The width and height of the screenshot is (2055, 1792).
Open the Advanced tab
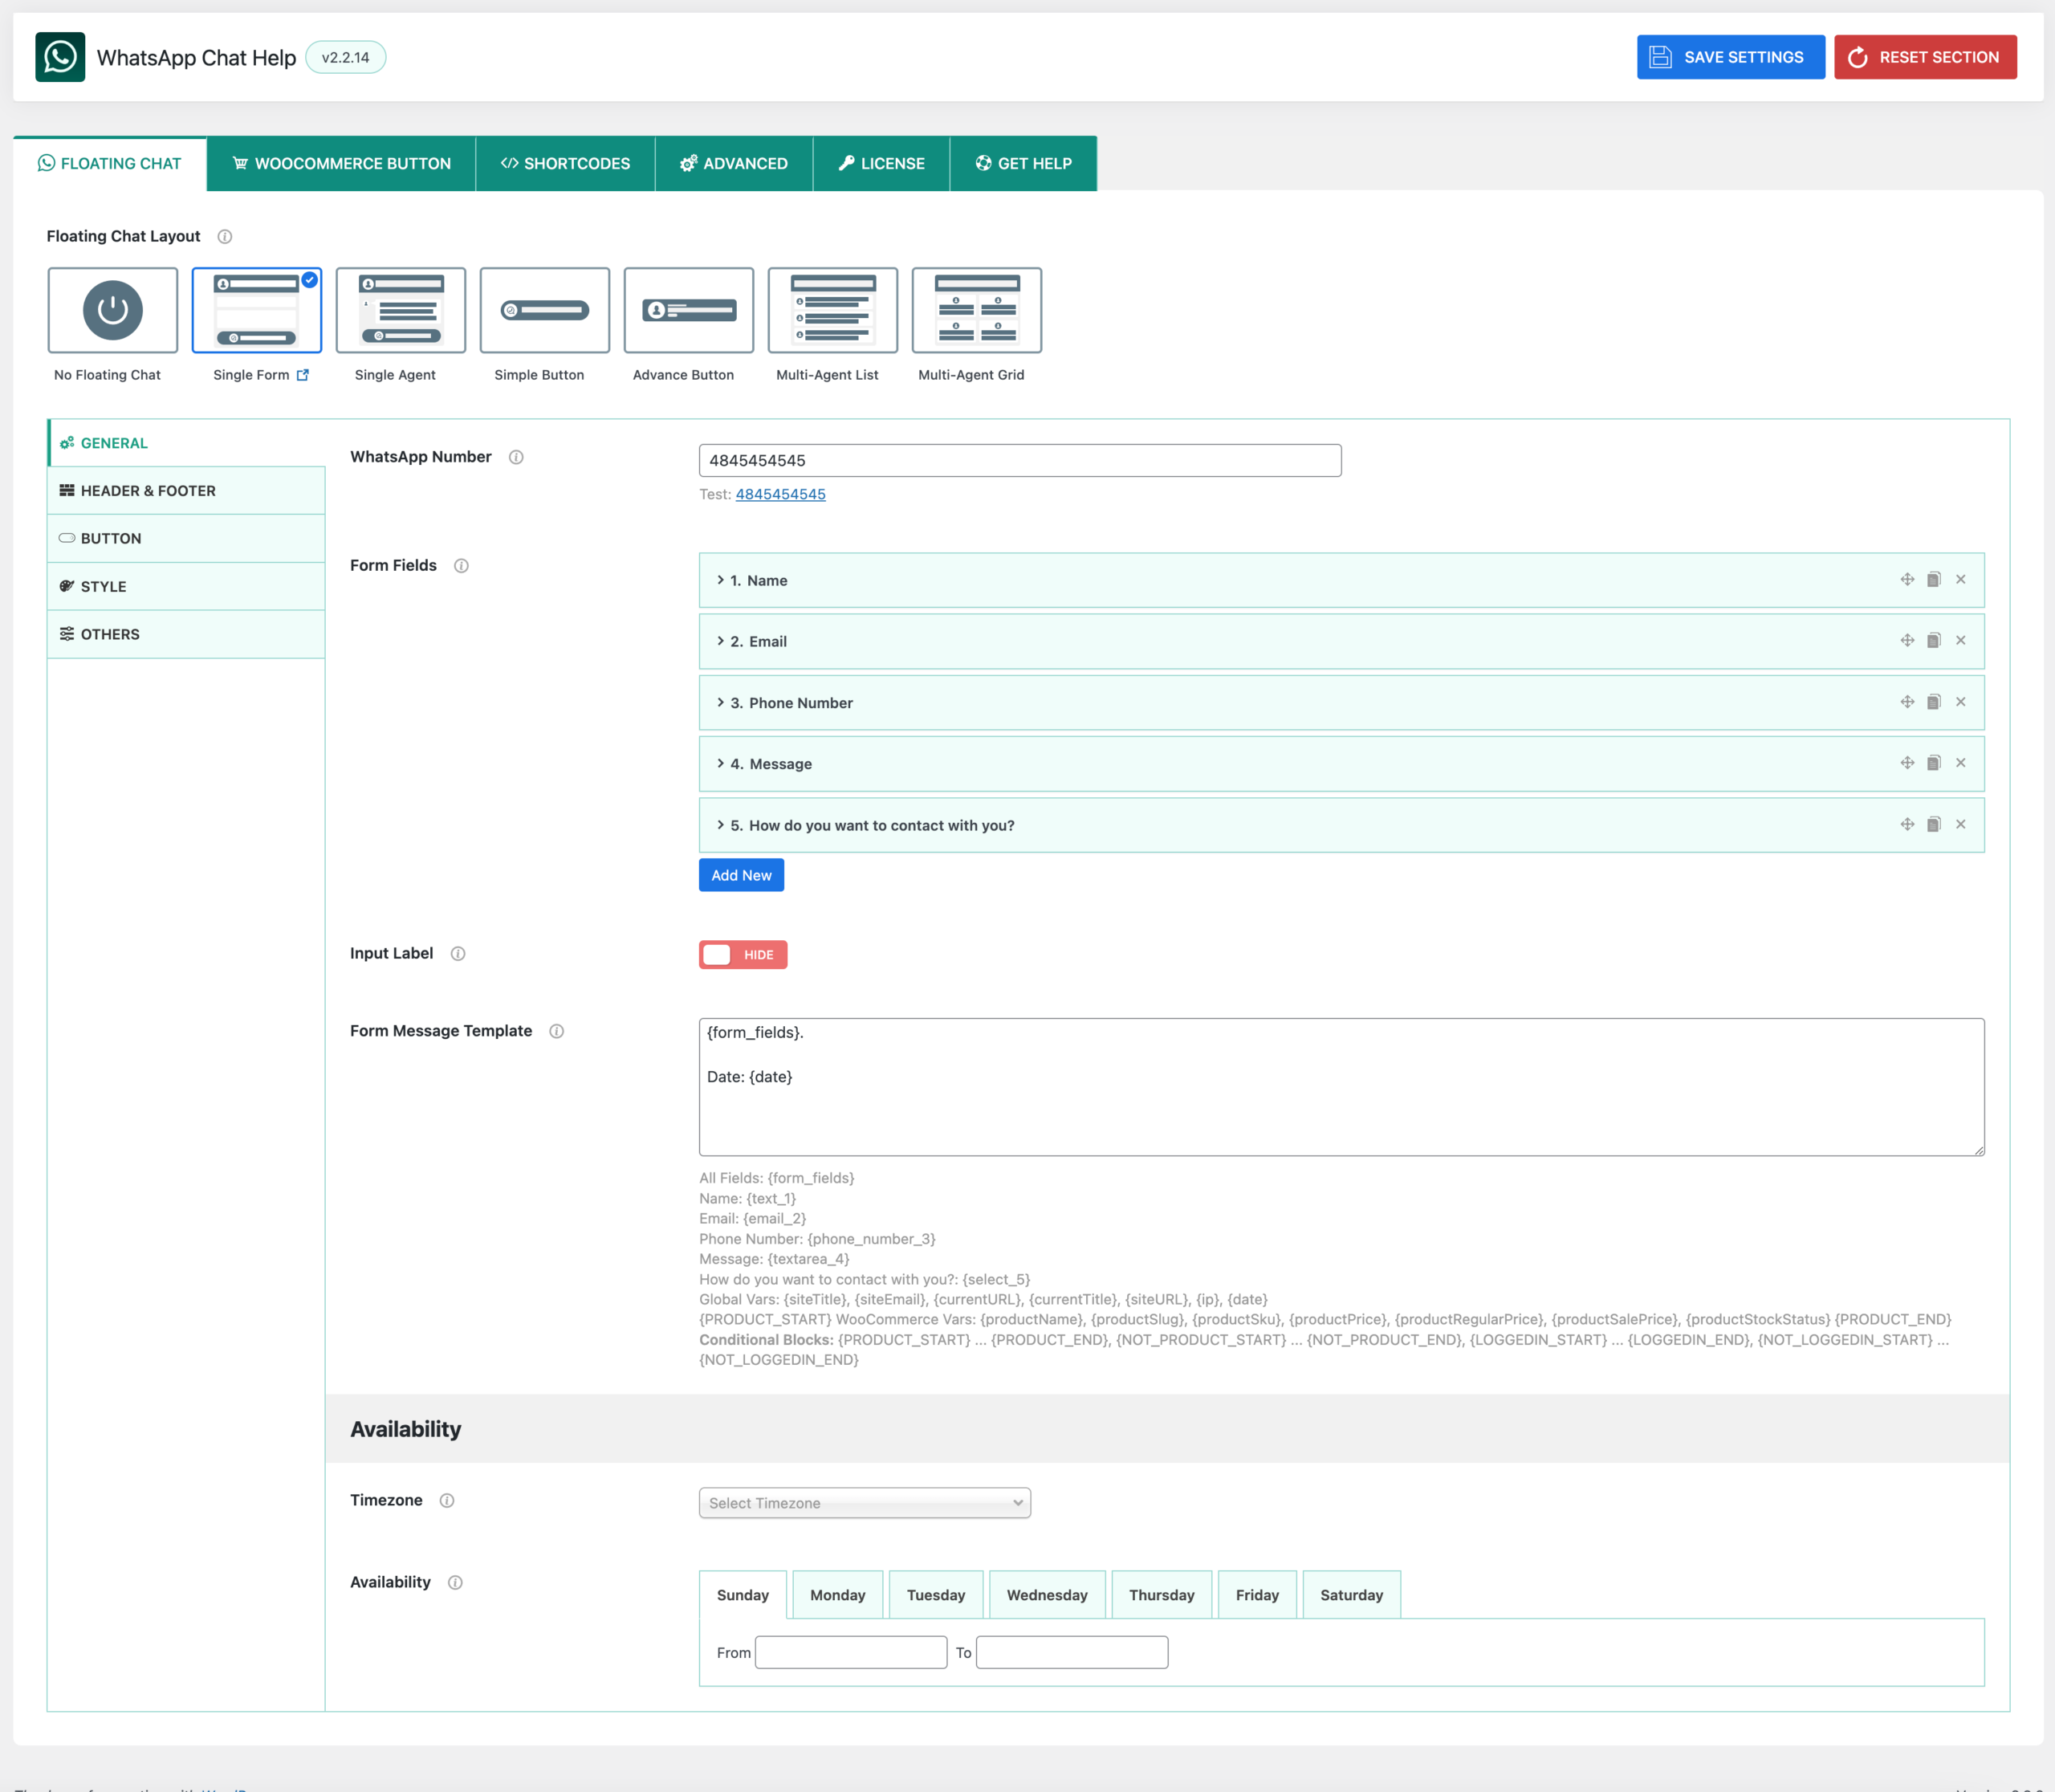tap(734, 163)
